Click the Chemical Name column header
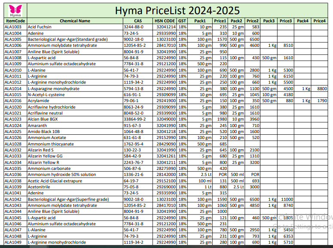333x248 pixels. coord(75,21)
